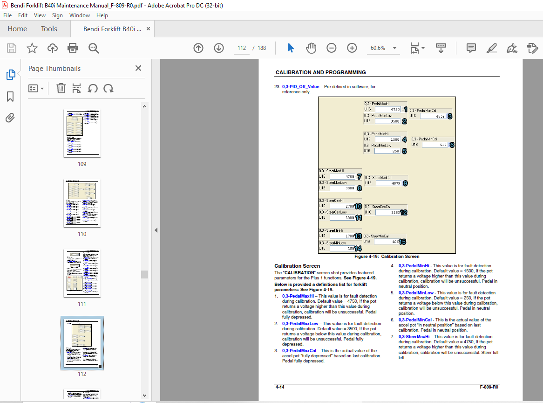Click the thumbnails panel scrollbar handle
The height and width of the screenshot is (403, 543).
(x=145, y=274)
